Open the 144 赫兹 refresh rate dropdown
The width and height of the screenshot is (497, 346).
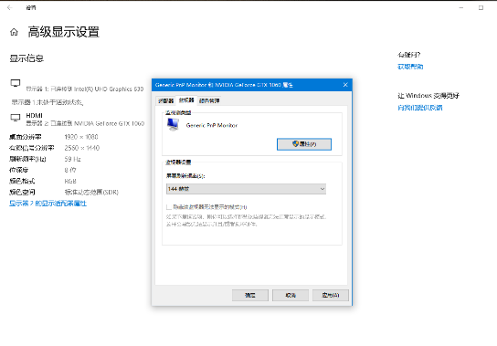pos(246,189)
